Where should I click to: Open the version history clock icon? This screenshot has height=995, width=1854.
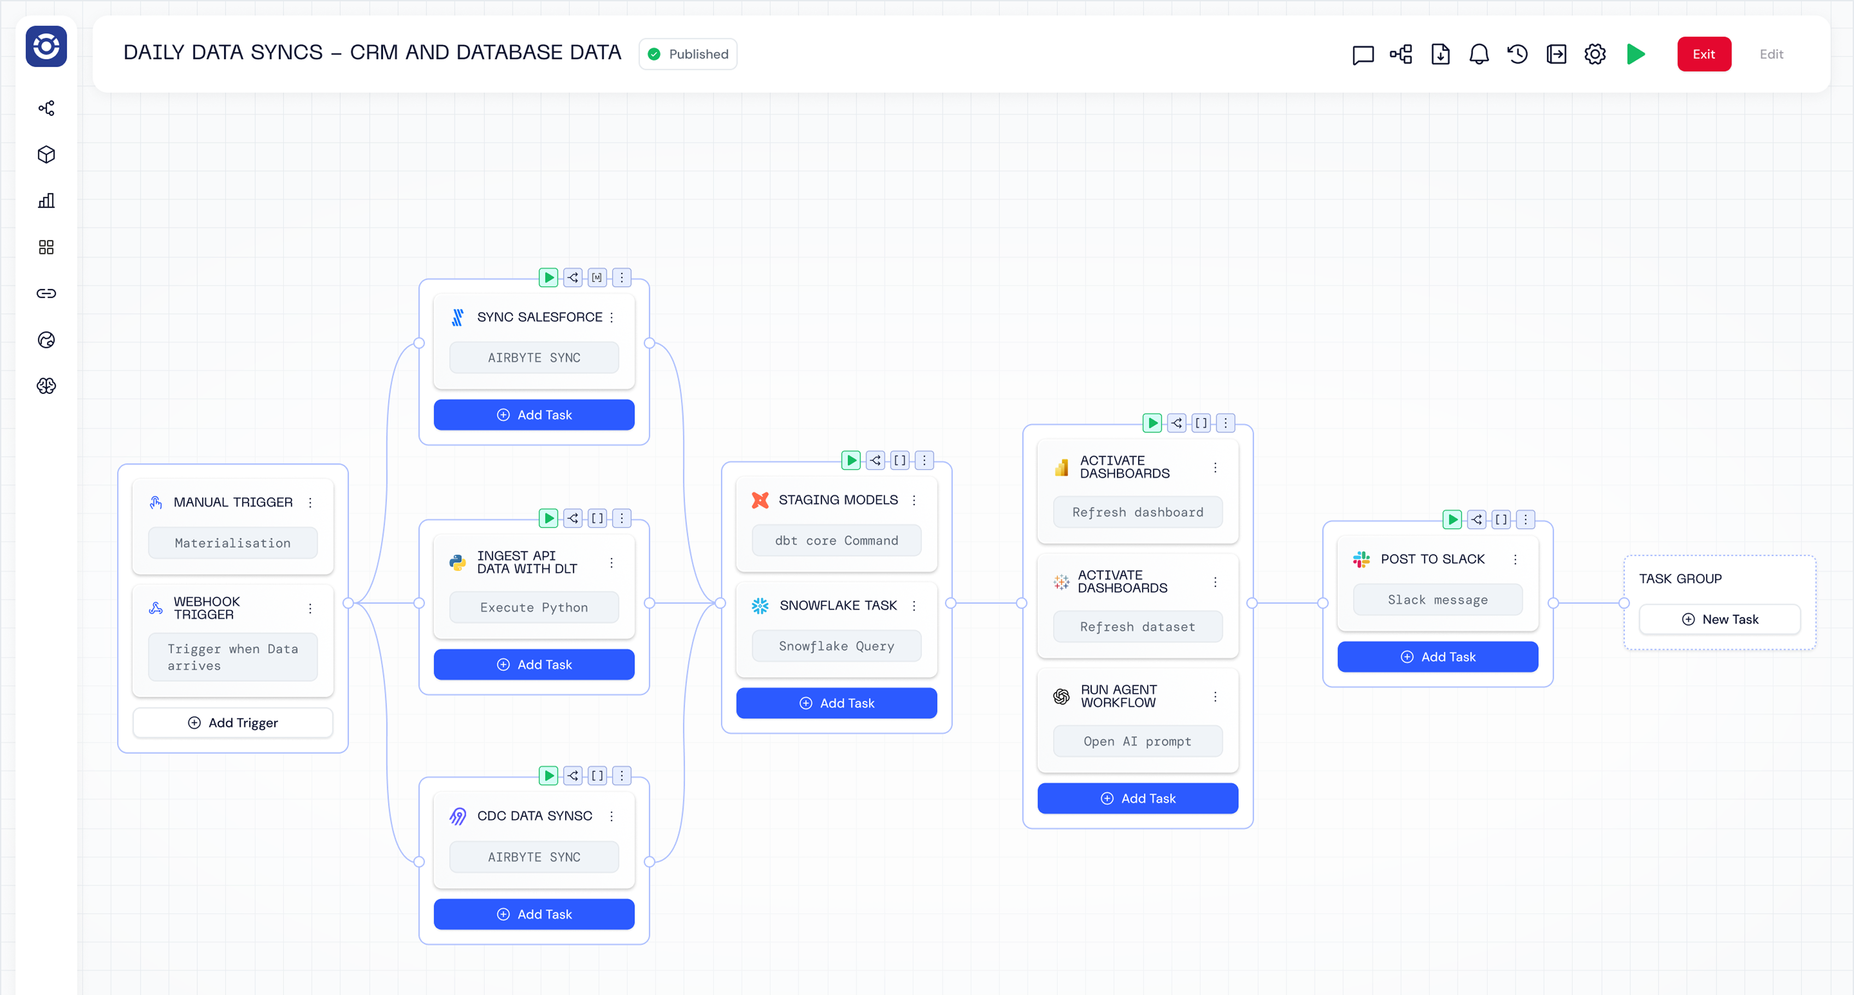tap(1517, 55)
